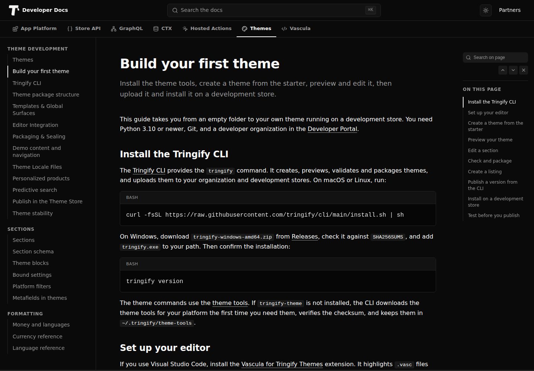
Task: Click the Store API braces icon
Action: (70, 29)
